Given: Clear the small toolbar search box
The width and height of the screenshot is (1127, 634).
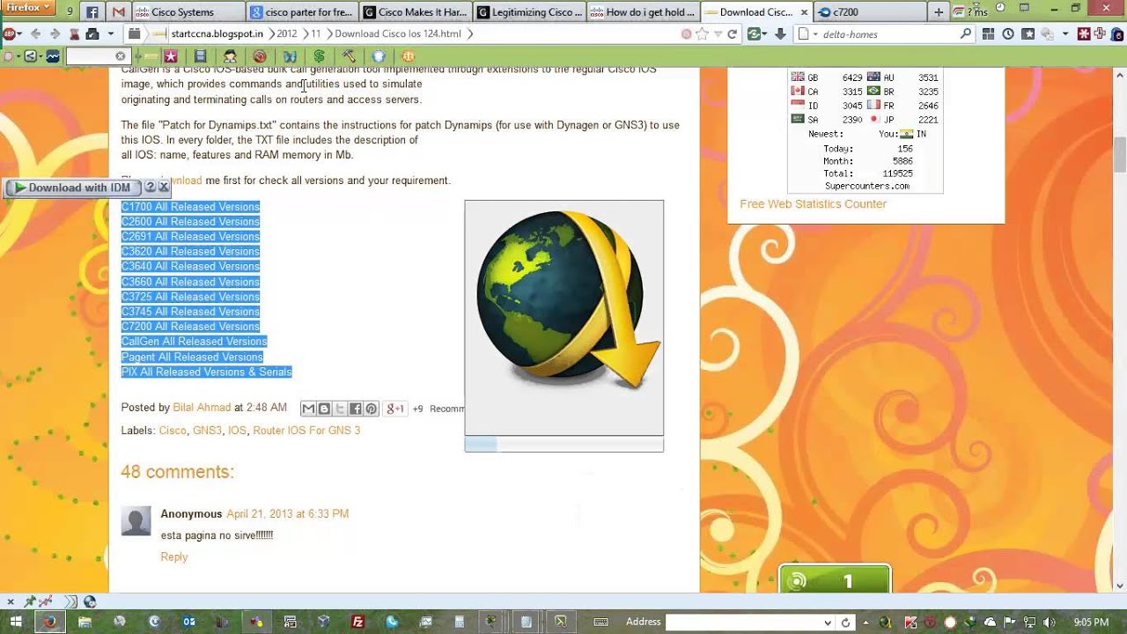Looking at the screenshot, I should [x=121, y=56].
